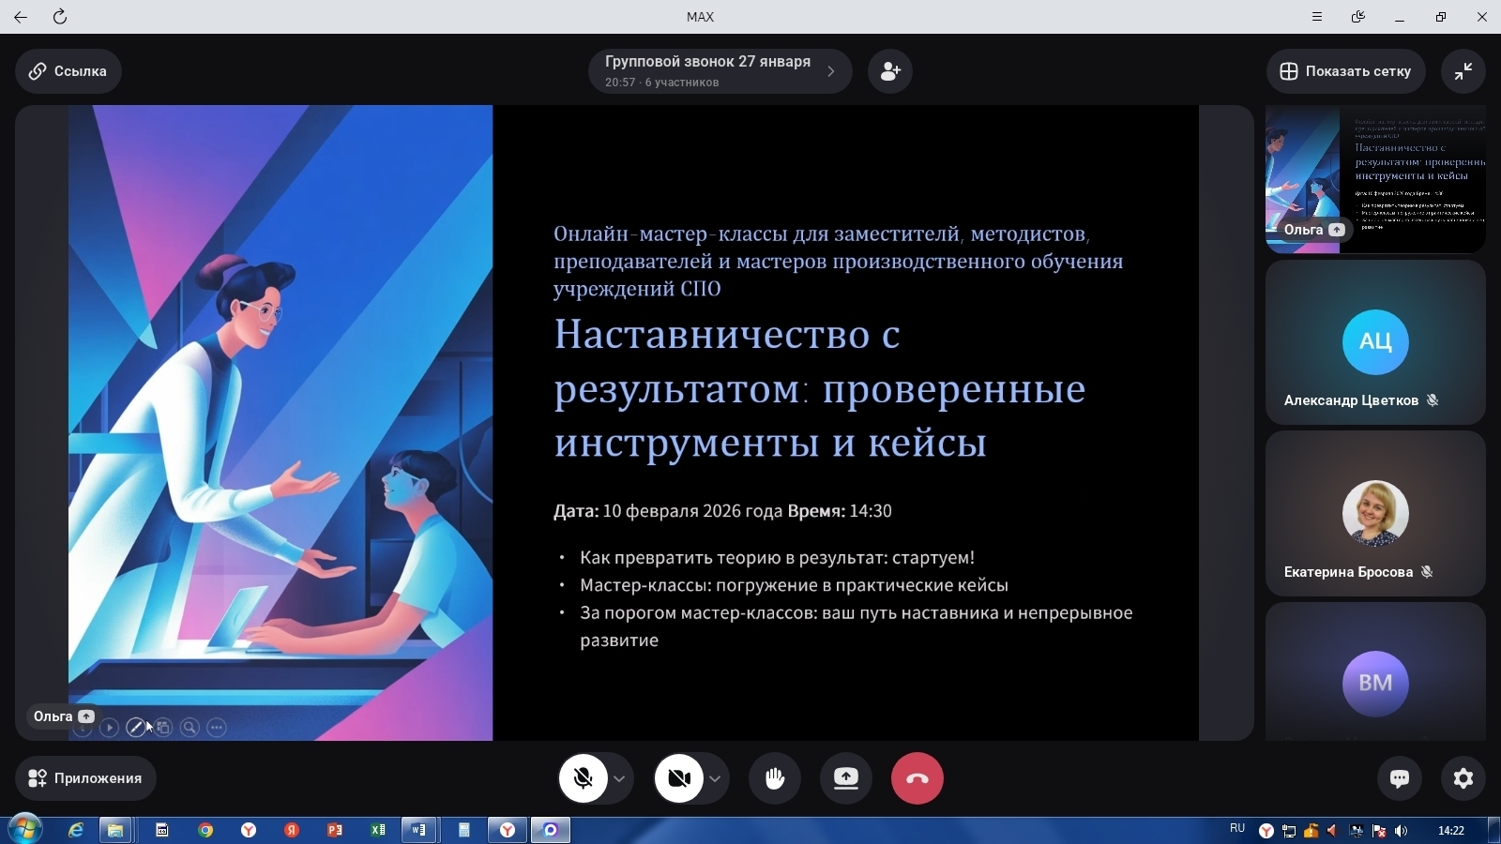Expand camera options arrow
This screenshot has width=1501, height=844.
click(715, 778)
